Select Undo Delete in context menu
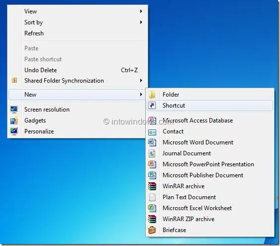The image size is (280, 246). pos(78,70)
